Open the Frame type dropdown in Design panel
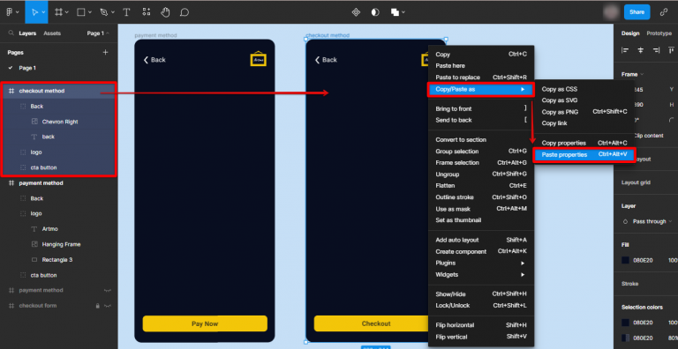Screen dimensions: 678x349 pyautogui.click(x=633, y=74)
